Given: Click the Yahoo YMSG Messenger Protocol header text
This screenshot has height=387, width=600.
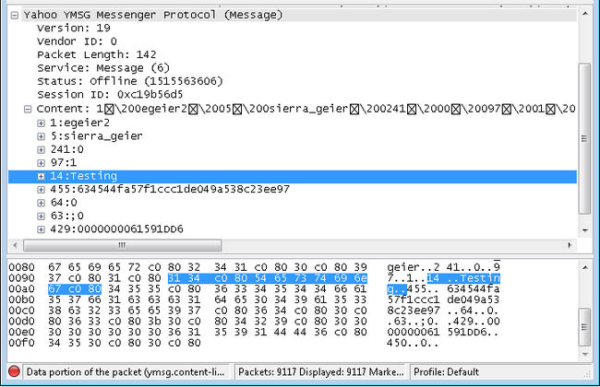Looking at the screenshot, I should [x=153, y=16].
